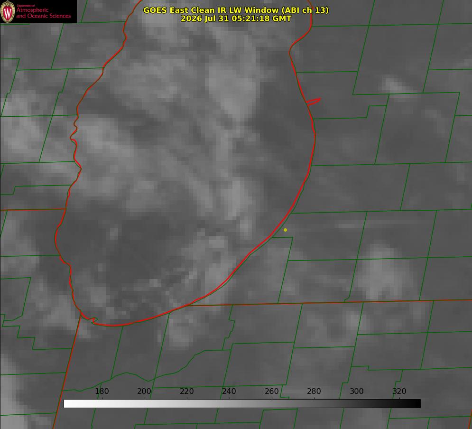Click the mid-gray center of the colorbar
The height and width of the screenshot is (429, 472).
click(x=242, y=404)
